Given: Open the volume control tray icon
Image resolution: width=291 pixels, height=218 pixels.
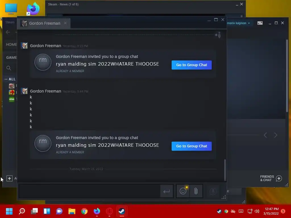Looking at the screenshot, I should coord(257,211).
